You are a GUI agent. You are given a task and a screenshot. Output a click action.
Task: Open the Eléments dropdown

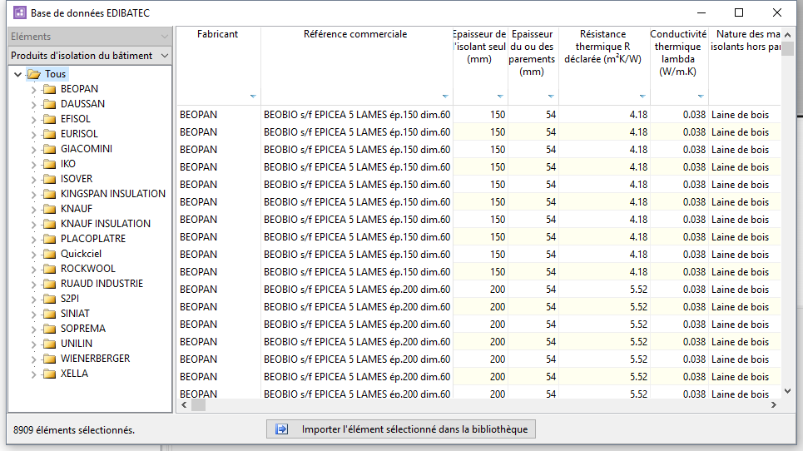[x=90, y=37]
